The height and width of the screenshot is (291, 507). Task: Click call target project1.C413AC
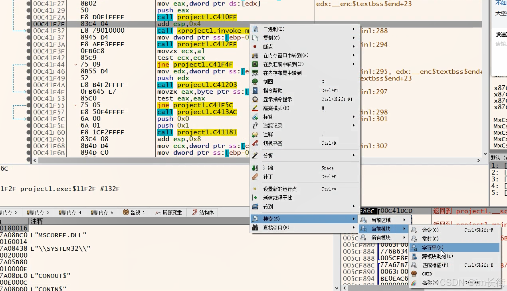click(207, 112)
